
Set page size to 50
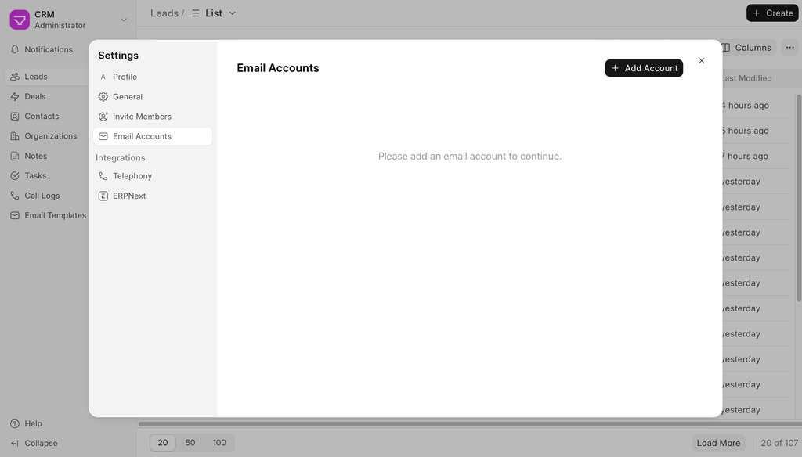pyautogui.click(x=190, y=443)
